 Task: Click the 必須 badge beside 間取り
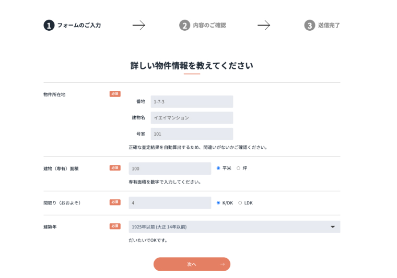[x=115, y=202]
